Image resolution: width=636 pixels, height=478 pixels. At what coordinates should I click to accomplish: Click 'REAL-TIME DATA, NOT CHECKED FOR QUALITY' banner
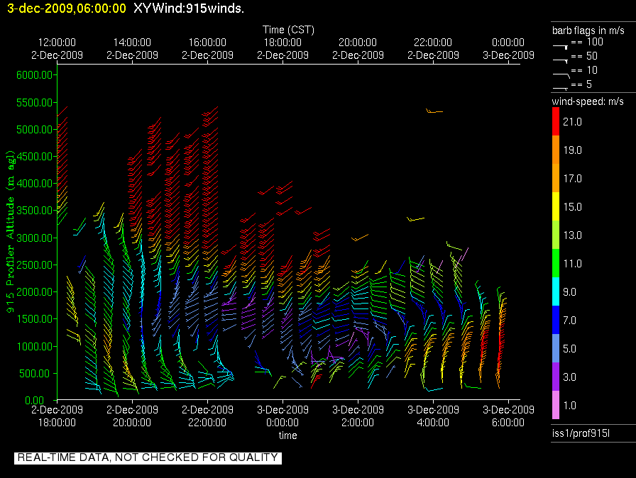(x=148, y=457)
